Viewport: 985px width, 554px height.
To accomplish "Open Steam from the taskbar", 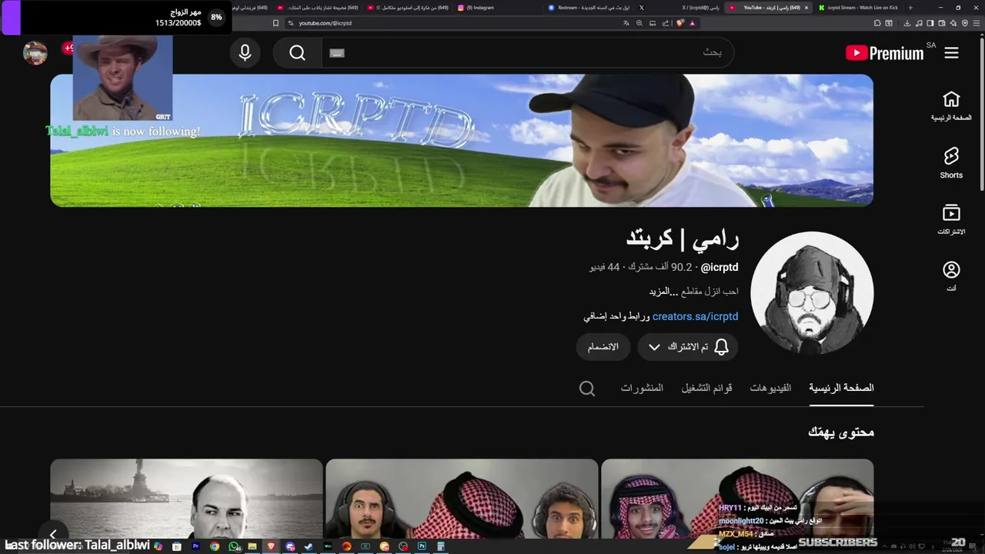I will [x=309, y=546].
